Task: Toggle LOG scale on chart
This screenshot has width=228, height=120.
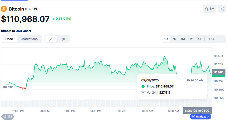Action: click(x=210, y=39)
